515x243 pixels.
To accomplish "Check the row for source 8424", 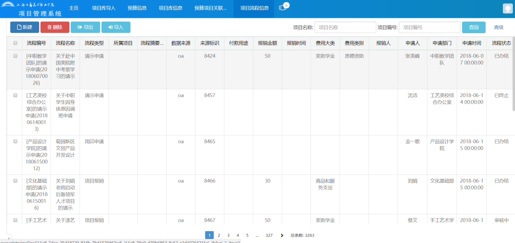I will [x=15, y=56].
